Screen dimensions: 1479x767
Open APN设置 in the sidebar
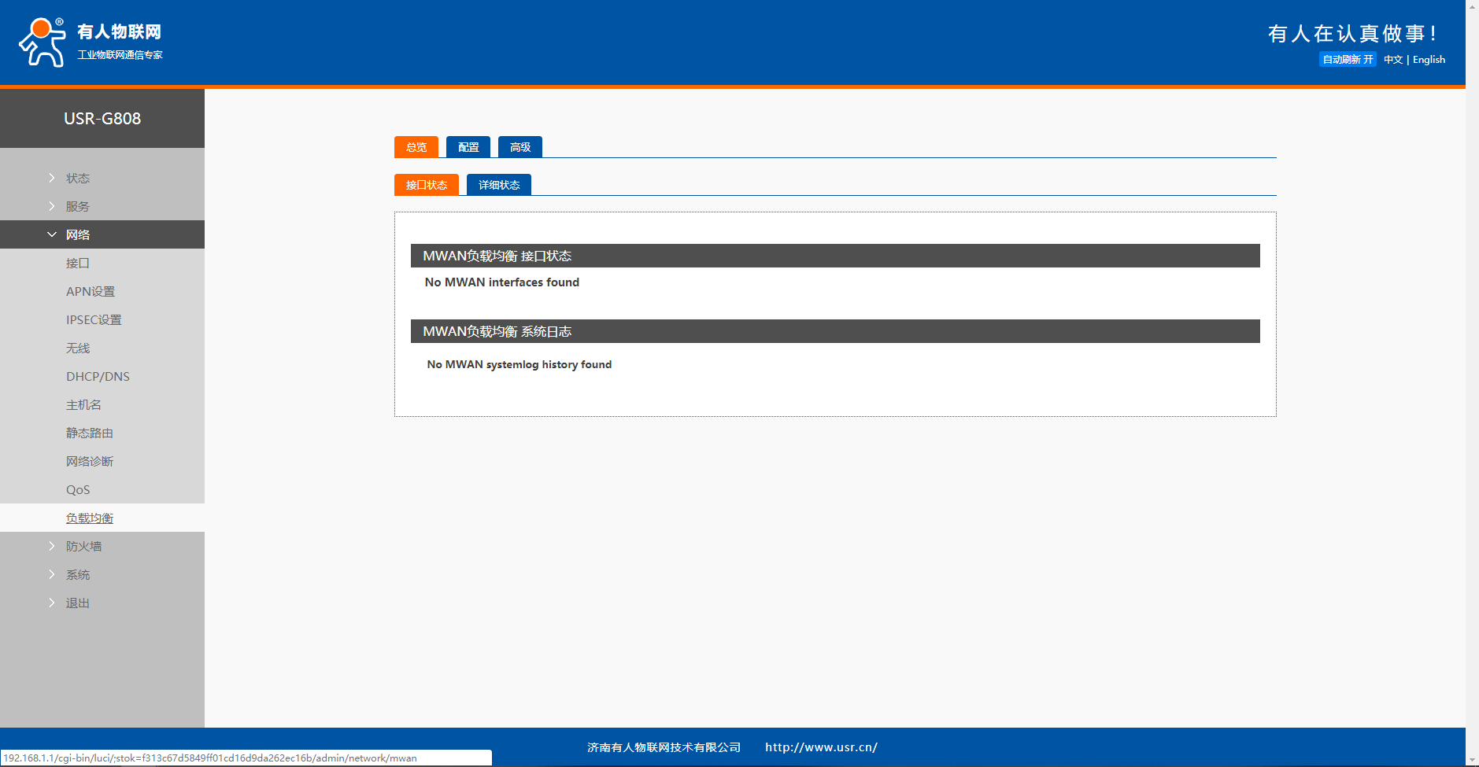(91, 292)
